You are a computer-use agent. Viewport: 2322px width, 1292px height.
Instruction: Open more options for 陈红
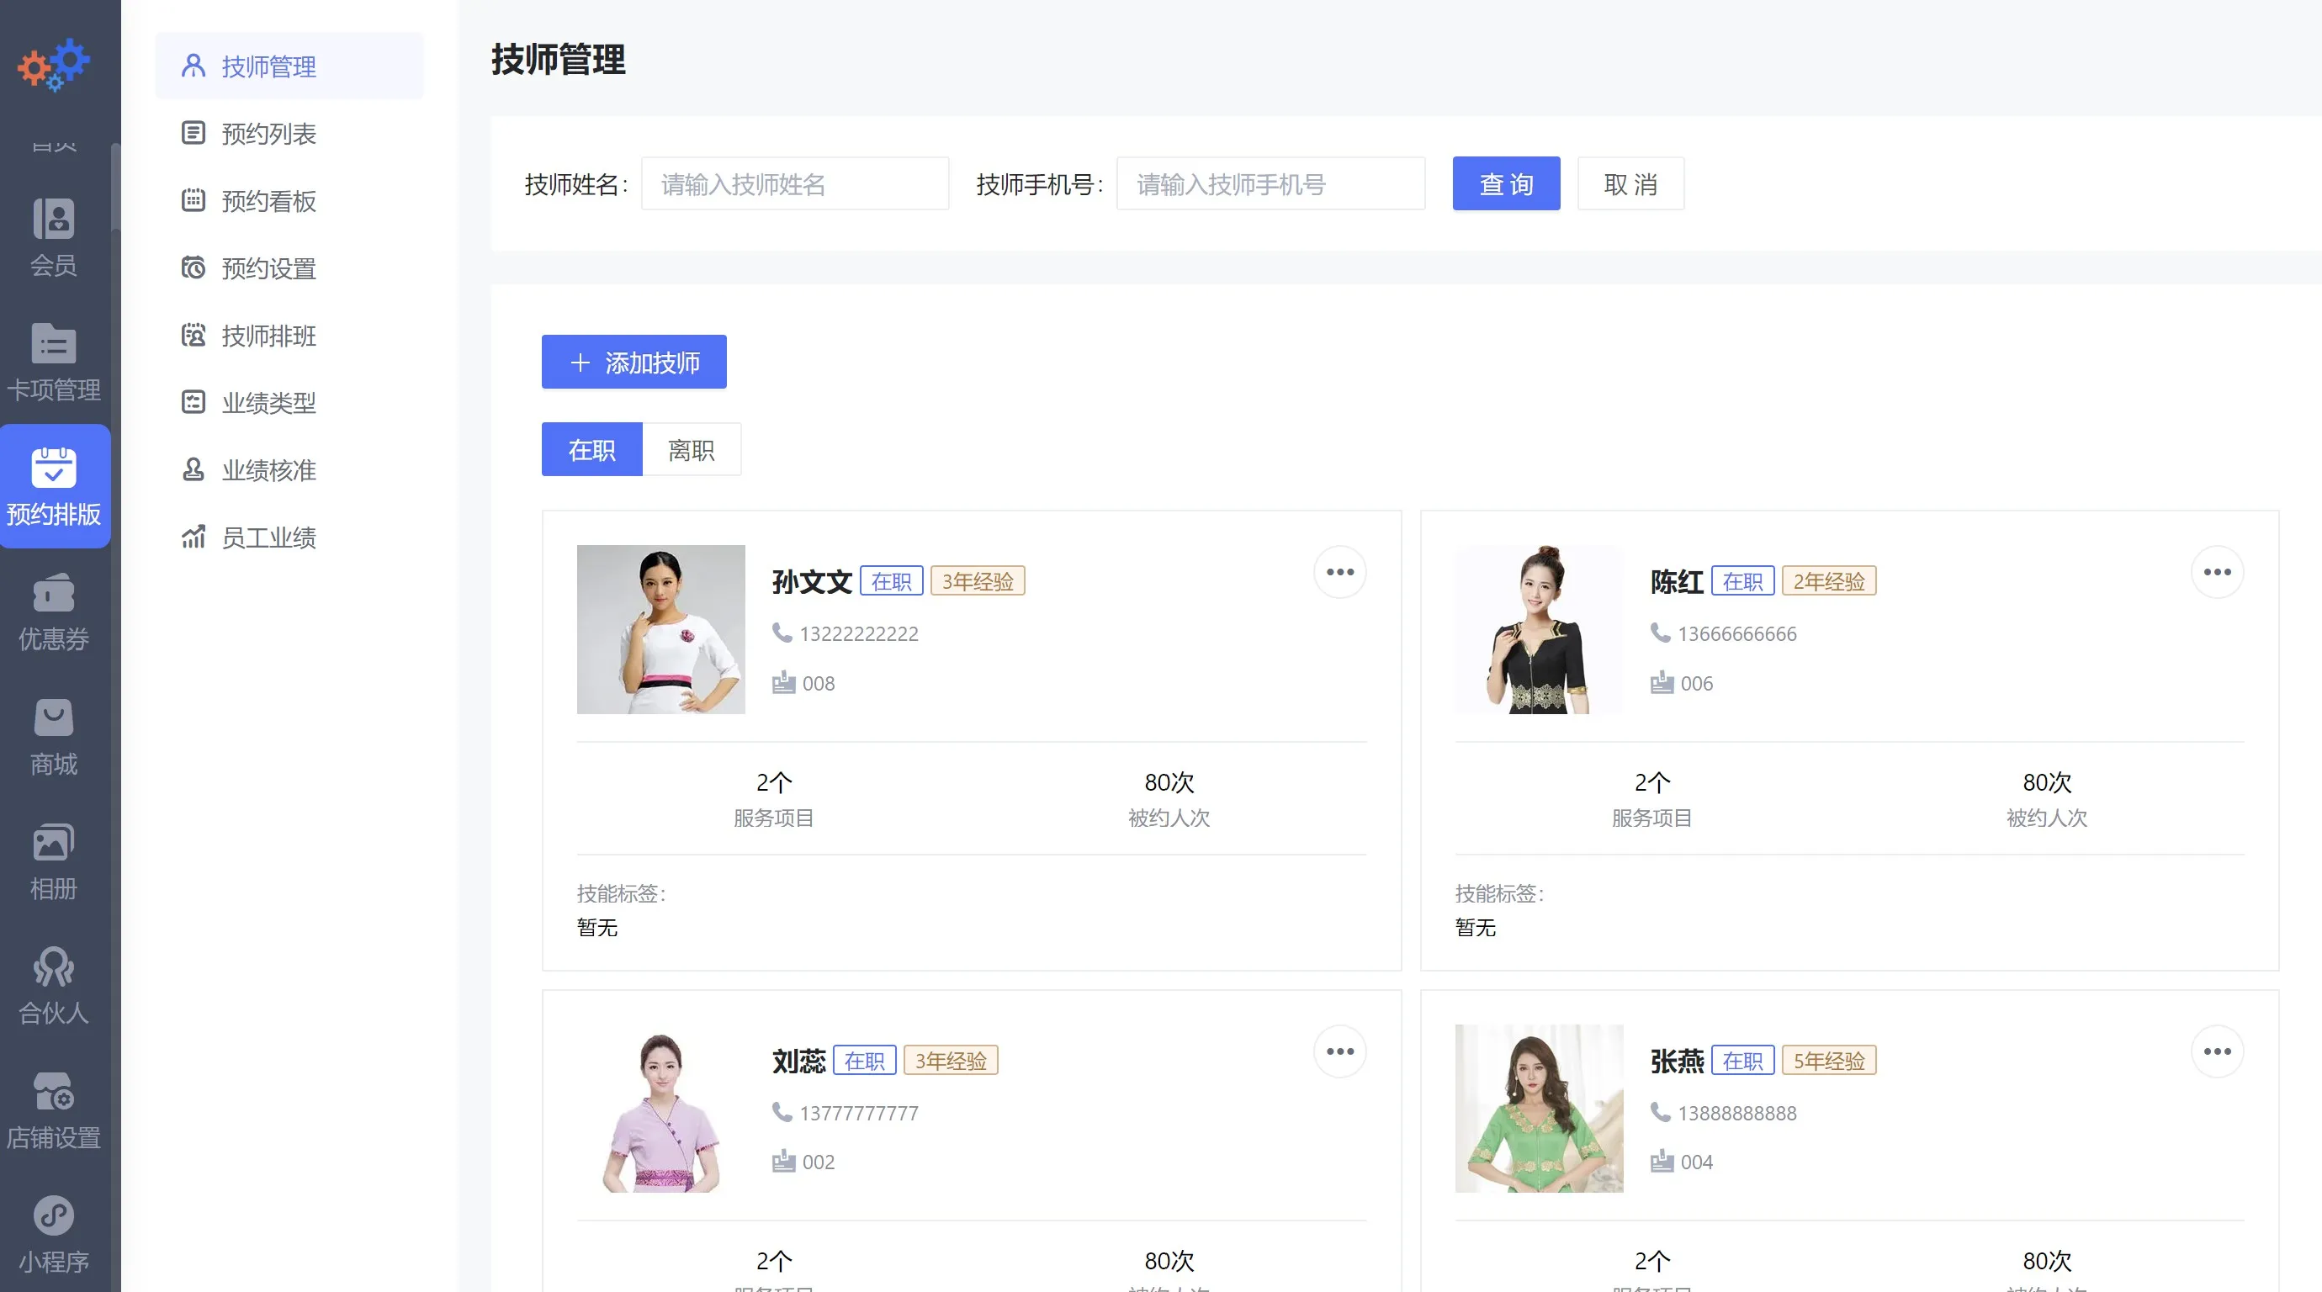2218,572
